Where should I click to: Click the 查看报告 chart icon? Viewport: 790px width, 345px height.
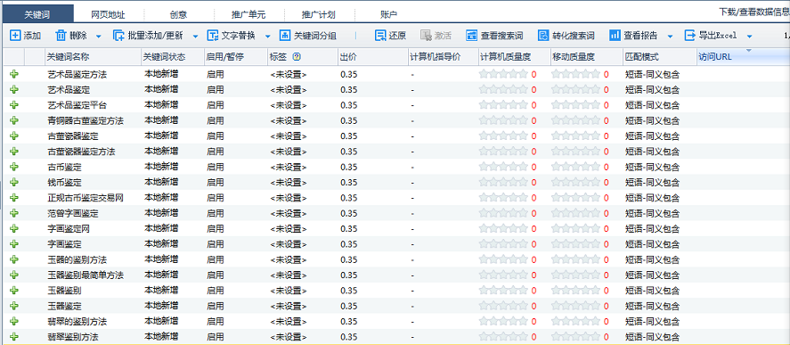[615, 36]
